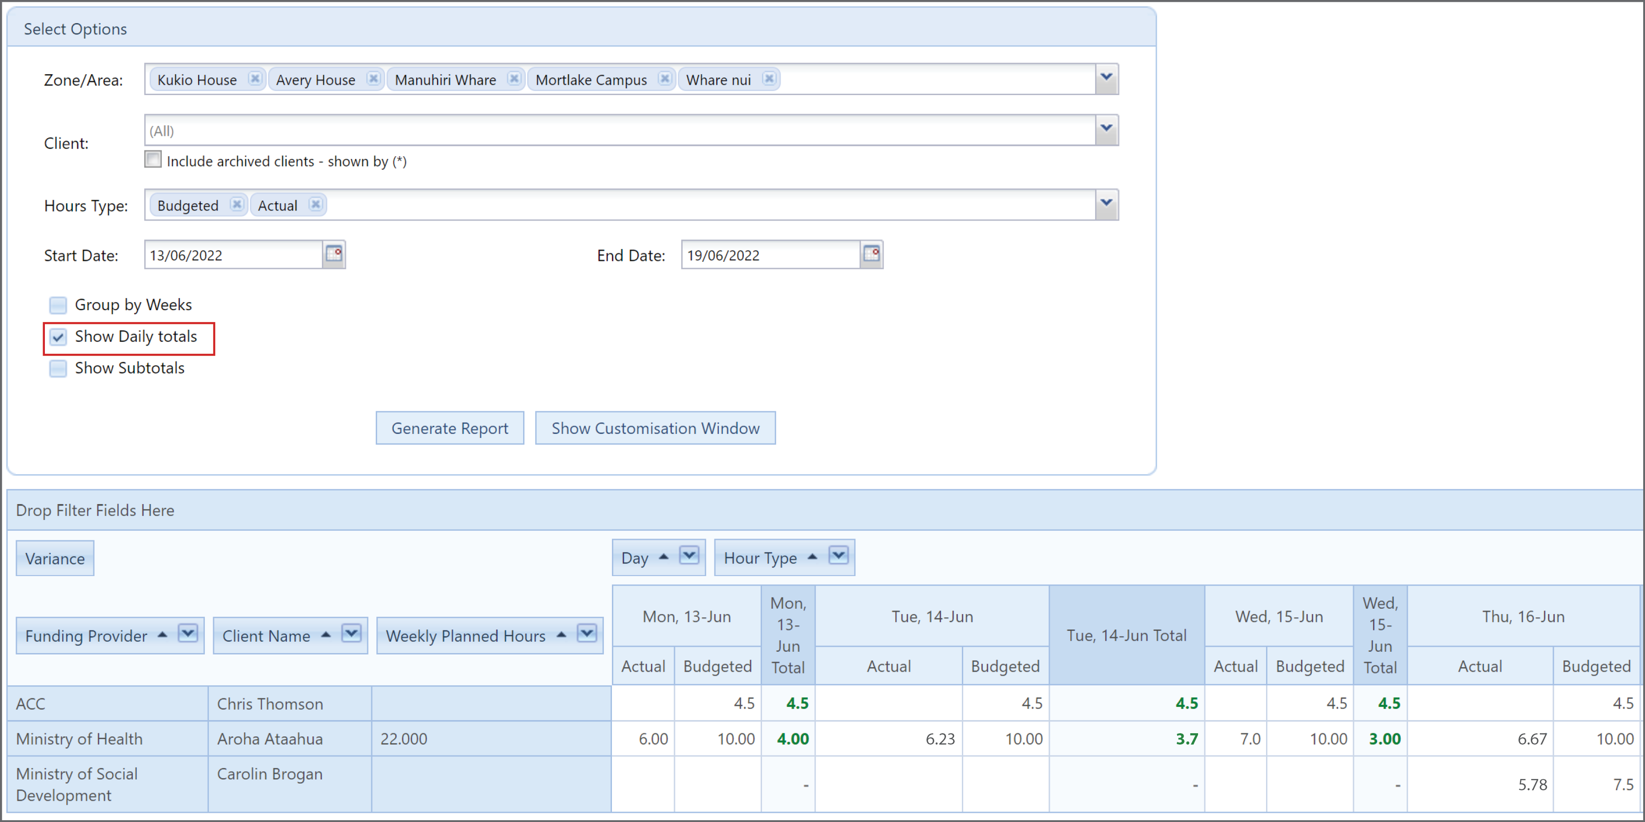
Task: Remove the Avery House zone tag
Action: [x=374, y=78]
